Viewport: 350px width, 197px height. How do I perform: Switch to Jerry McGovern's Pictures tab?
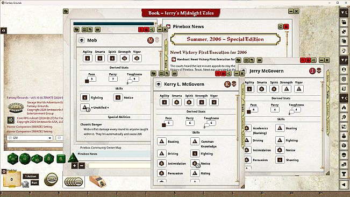point(327,126)
